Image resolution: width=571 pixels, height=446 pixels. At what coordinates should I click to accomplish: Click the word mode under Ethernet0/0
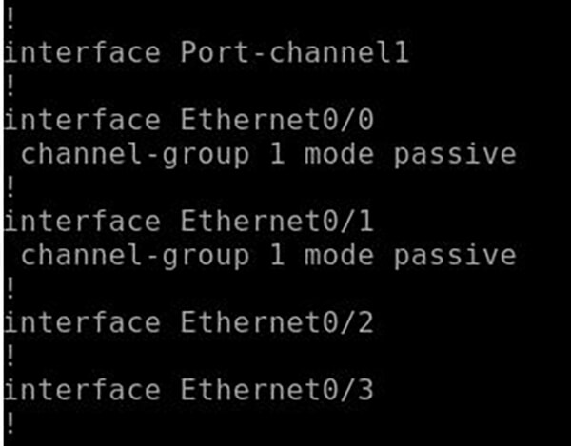click(340, 153)
